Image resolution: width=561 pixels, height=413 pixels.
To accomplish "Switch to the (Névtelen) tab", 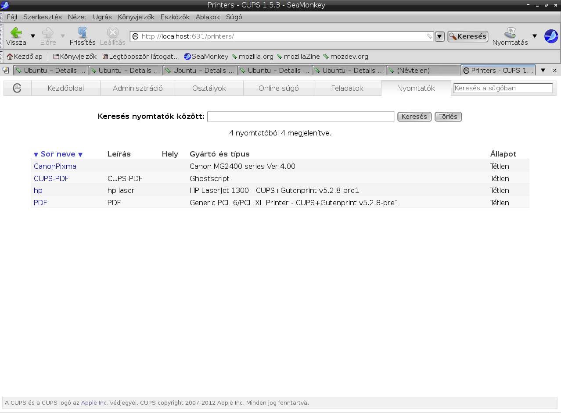I will click(423, 70).
